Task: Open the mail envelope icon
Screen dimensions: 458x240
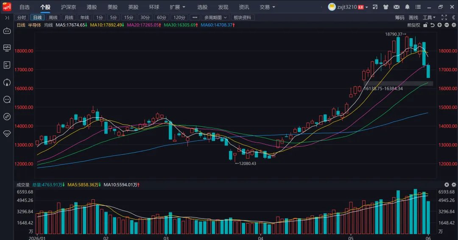Action: coord(397,7)
